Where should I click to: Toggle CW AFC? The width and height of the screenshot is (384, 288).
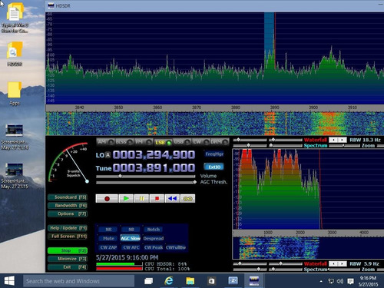tap(131, 247)
